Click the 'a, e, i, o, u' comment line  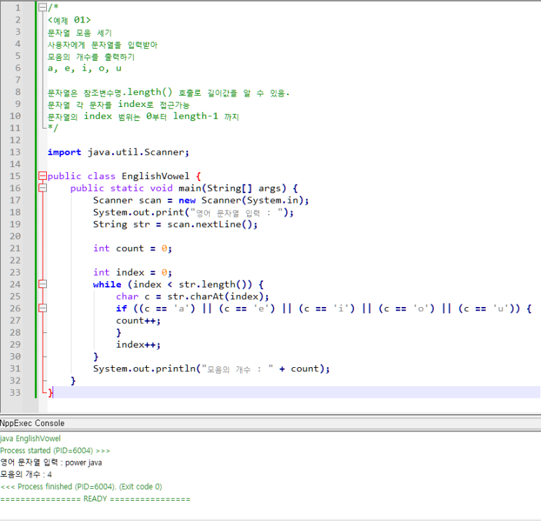[x=85, y=69]
